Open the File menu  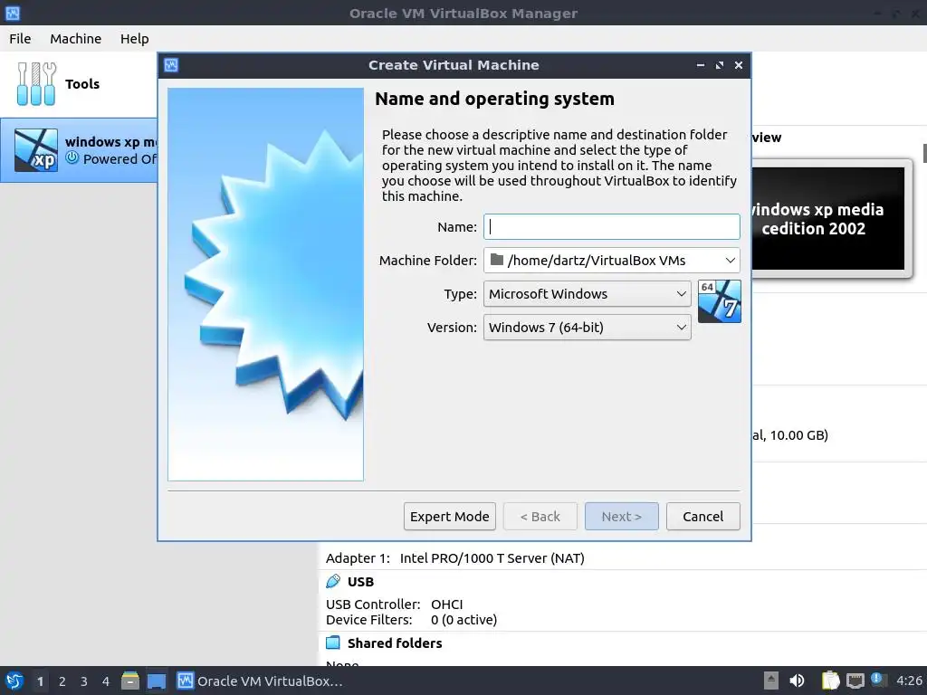click(x=20, y=38)
